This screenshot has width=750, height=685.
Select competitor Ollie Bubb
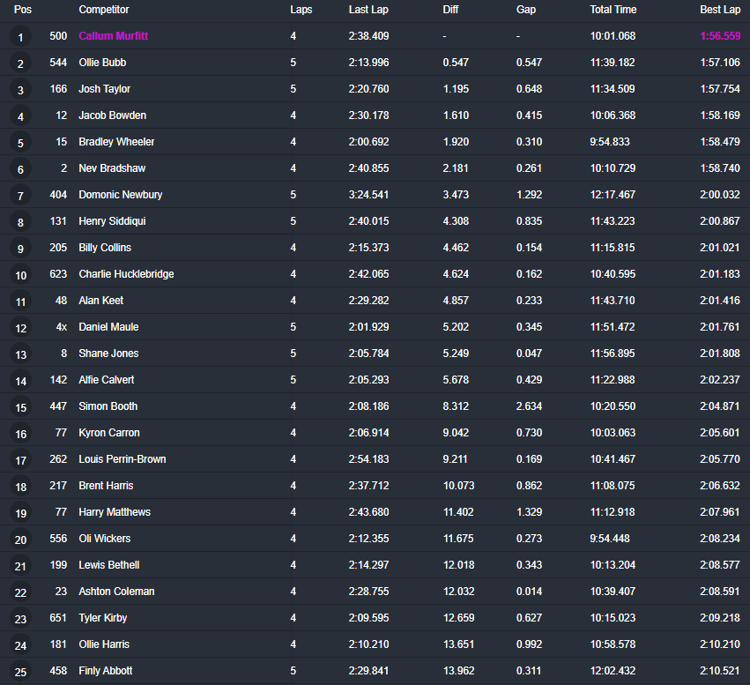click(102, 63)
